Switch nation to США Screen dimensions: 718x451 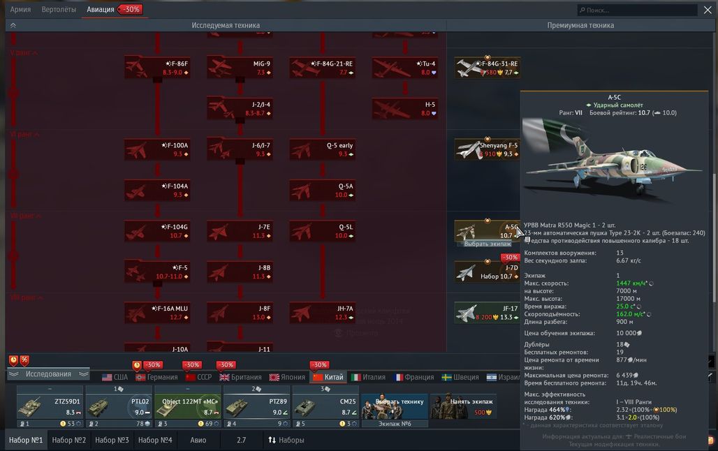click(x=115, y=377)
